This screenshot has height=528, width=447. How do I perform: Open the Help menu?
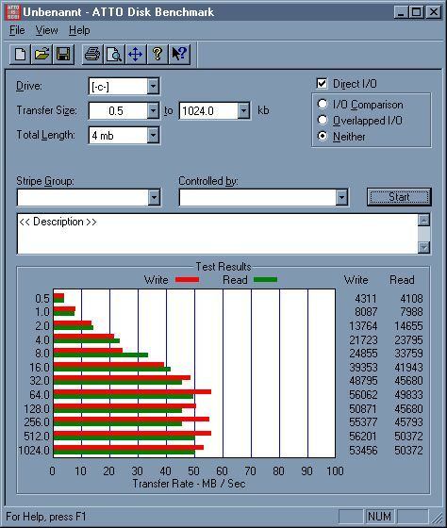click(79, 30)
